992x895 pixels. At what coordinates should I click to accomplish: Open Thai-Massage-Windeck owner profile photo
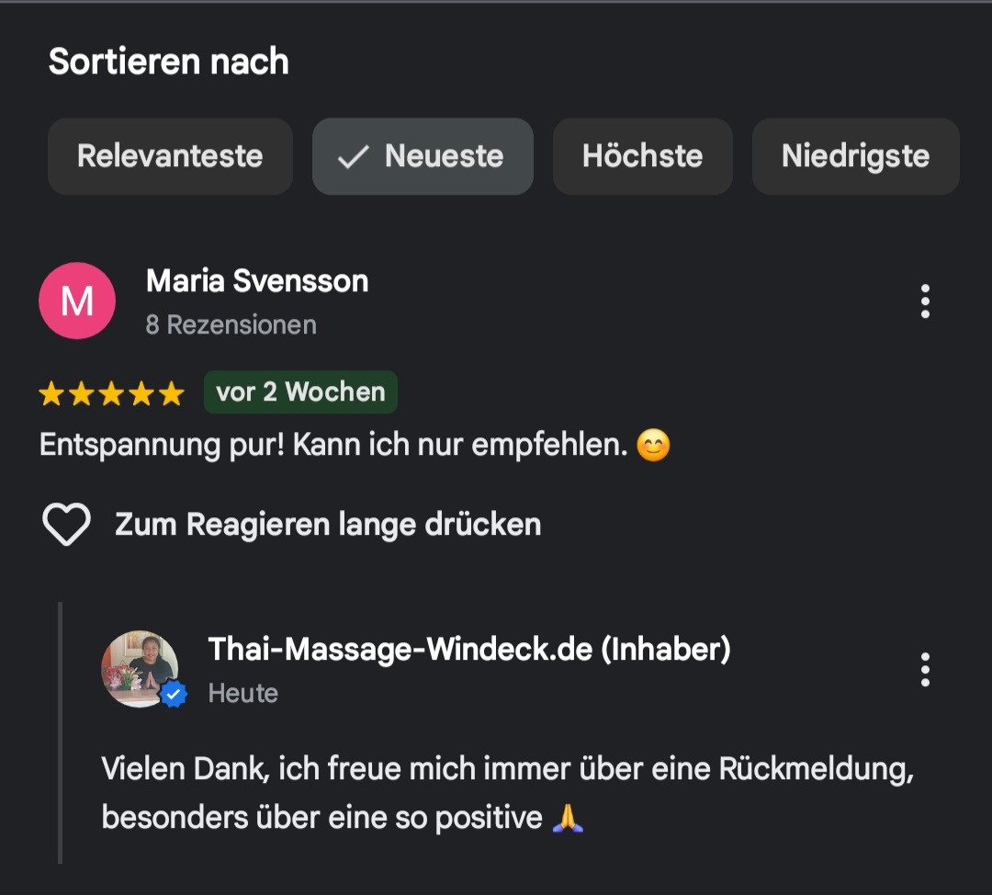tap(140, 668)
